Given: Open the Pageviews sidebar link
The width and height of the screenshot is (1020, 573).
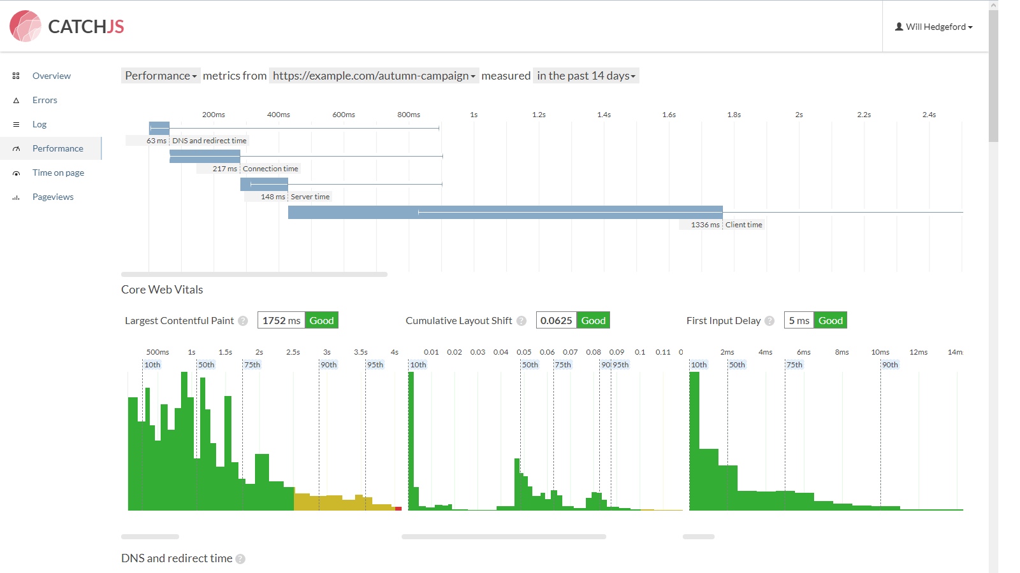Looking at the screenshot, I should [x=53, y=197].
